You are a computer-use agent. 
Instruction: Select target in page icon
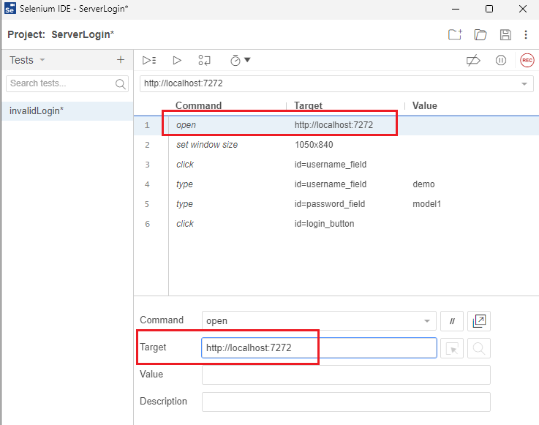(452, 348)
